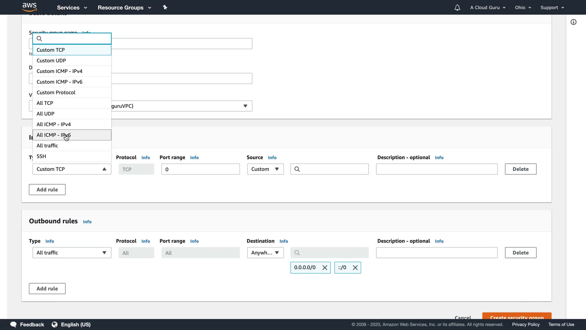Image resolution: width=586 pixels, height=330 pixels.
Task: Click Add rule under inbound rules
Action: pyautogui.click(x=47, y=189)
